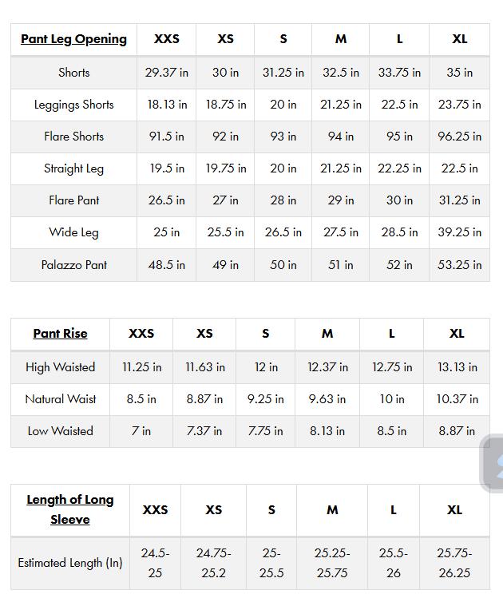
Task: Select the M column header in Long Sleeve table
Action: (332, 510)
